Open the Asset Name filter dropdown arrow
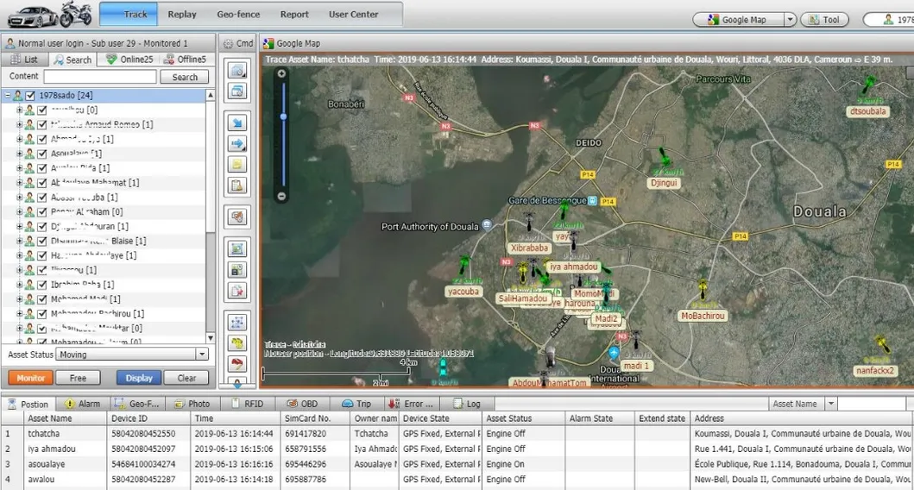 [830, 404]
